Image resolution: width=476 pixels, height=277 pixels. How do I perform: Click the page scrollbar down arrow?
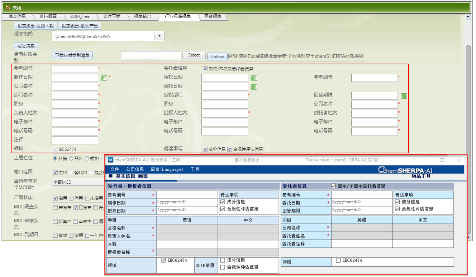(468, 237)
